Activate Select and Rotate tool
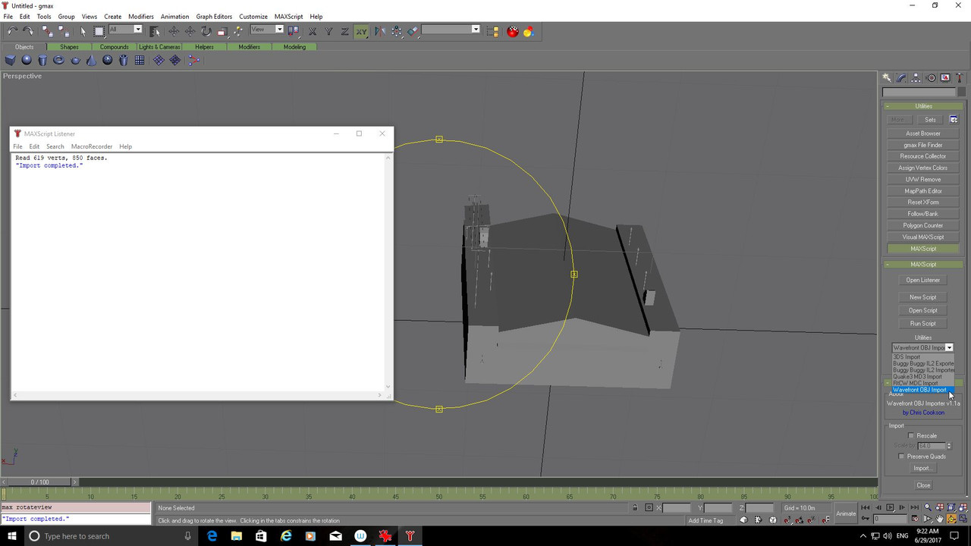 coord(206,30)
